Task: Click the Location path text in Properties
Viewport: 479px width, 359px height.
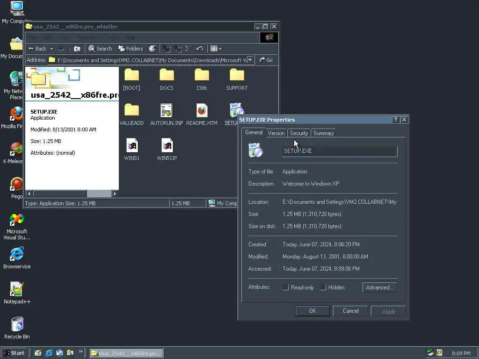Action: (340, 202)
